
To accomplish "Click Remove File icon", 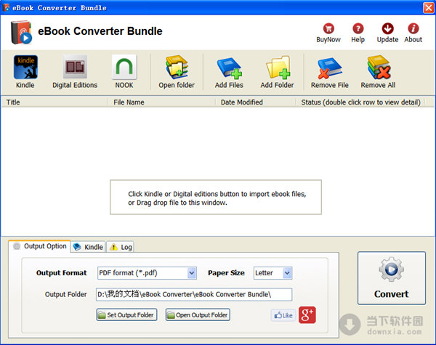I will point(329,68).
